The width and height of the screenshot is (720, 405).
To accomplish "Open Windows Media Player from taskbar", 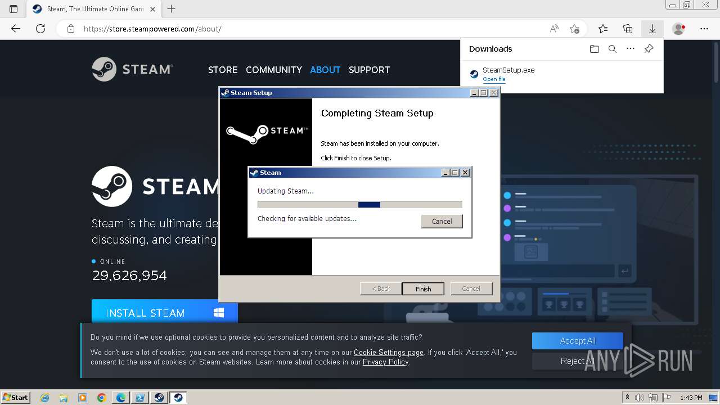I will [83, 398].
